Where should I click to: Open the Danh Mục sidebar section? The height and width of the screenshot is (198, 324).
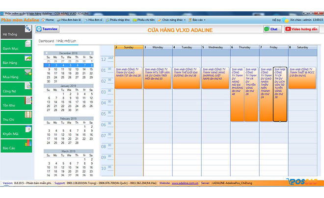tap(16, 47)
